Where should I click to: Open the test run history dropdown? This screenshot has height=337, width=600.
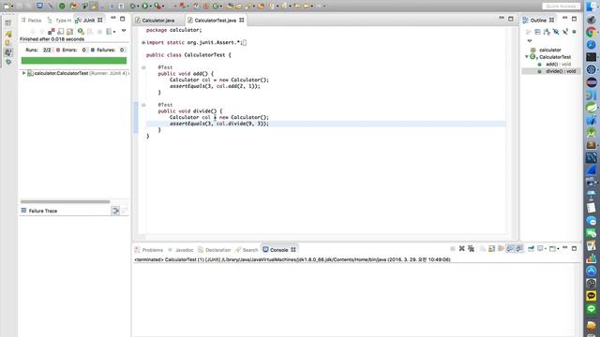[x=114, y=32]
